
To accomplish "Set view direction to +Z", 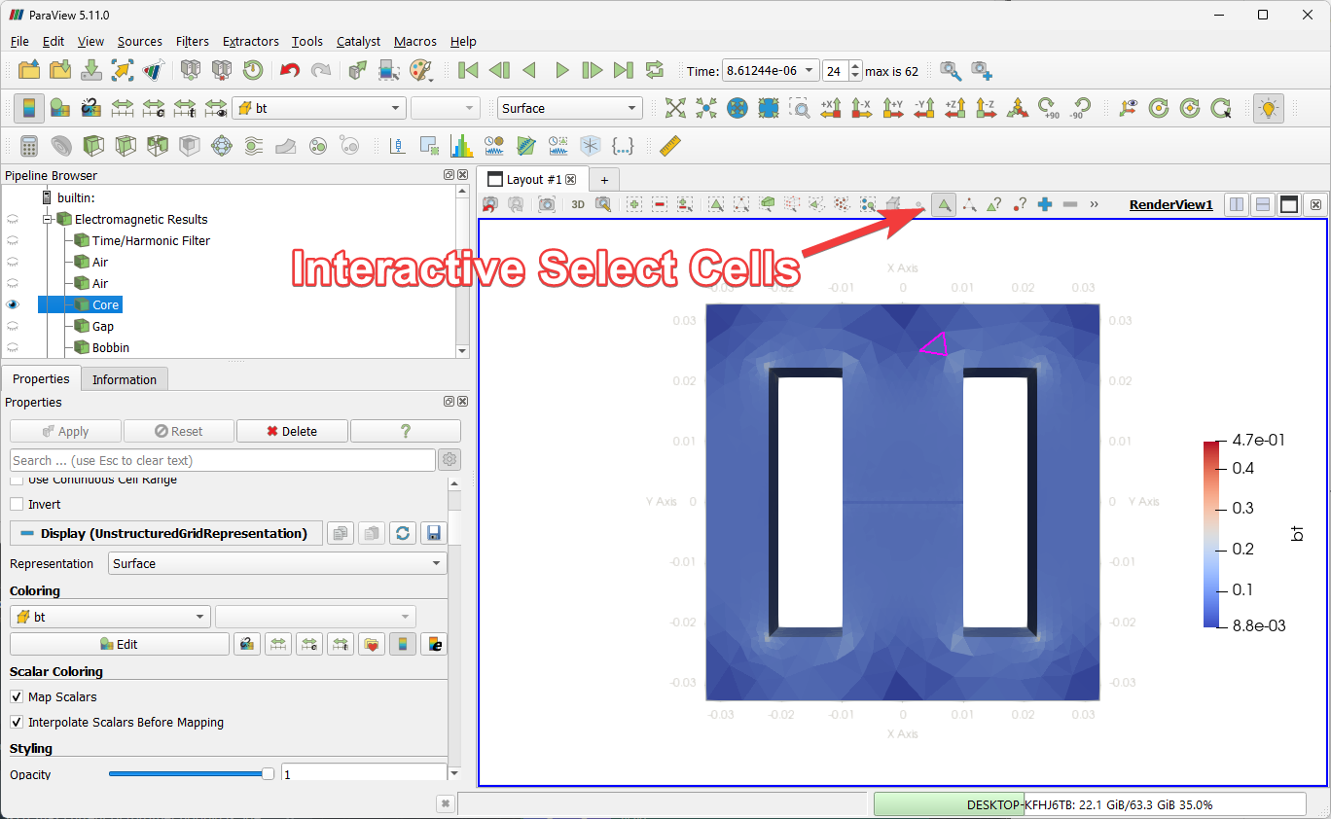I will click(955, 108).
